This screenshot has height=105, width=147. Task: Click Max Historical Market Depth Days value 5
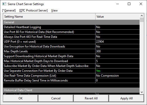click(x=118, y=61)
